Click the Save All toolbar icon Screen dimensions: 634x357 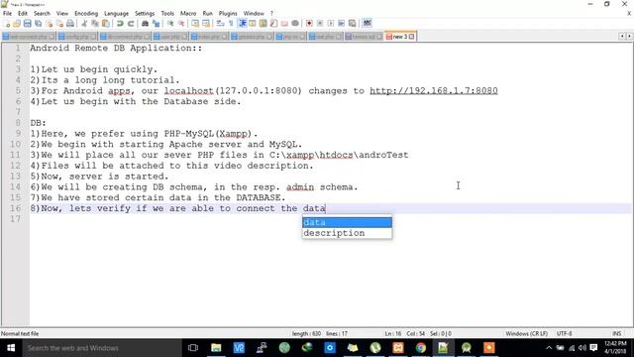click(x=38, y=24)
